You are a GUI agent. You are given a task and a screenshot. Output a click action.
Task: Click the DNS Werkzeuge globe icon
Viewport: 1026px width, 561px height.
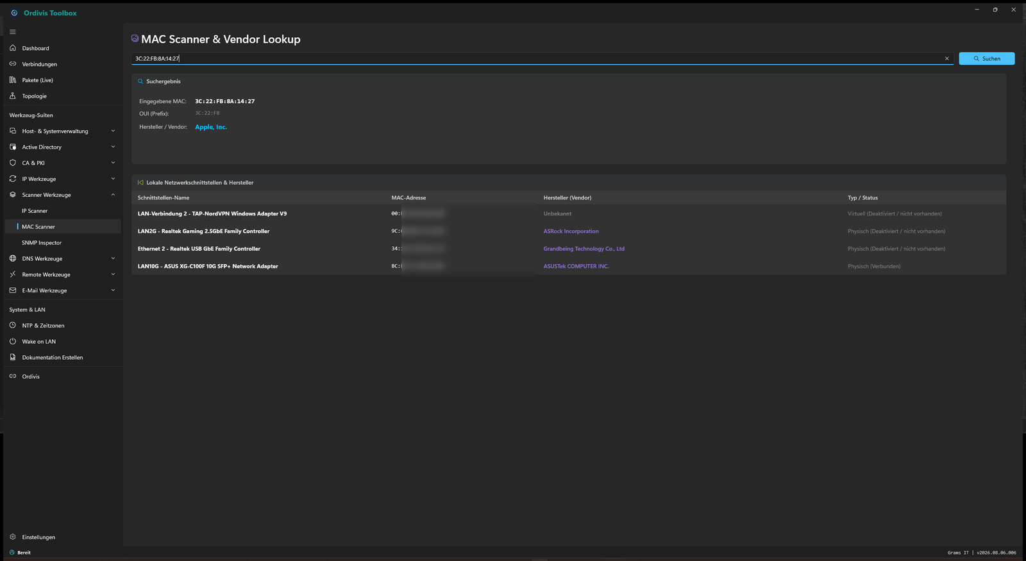point(13,258)
